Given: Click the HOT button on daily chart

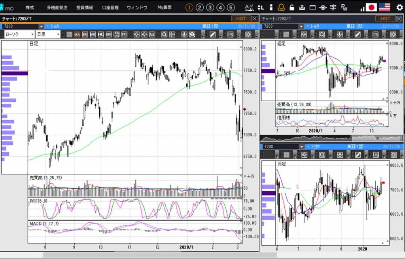Looking at the screenshot, I should (x=241, y=19).
